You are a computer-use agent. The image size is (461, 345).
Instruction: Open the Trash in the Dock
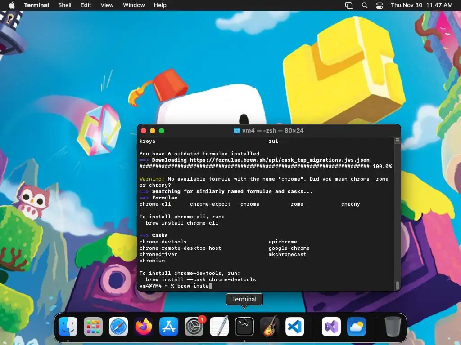click(393, 327)
